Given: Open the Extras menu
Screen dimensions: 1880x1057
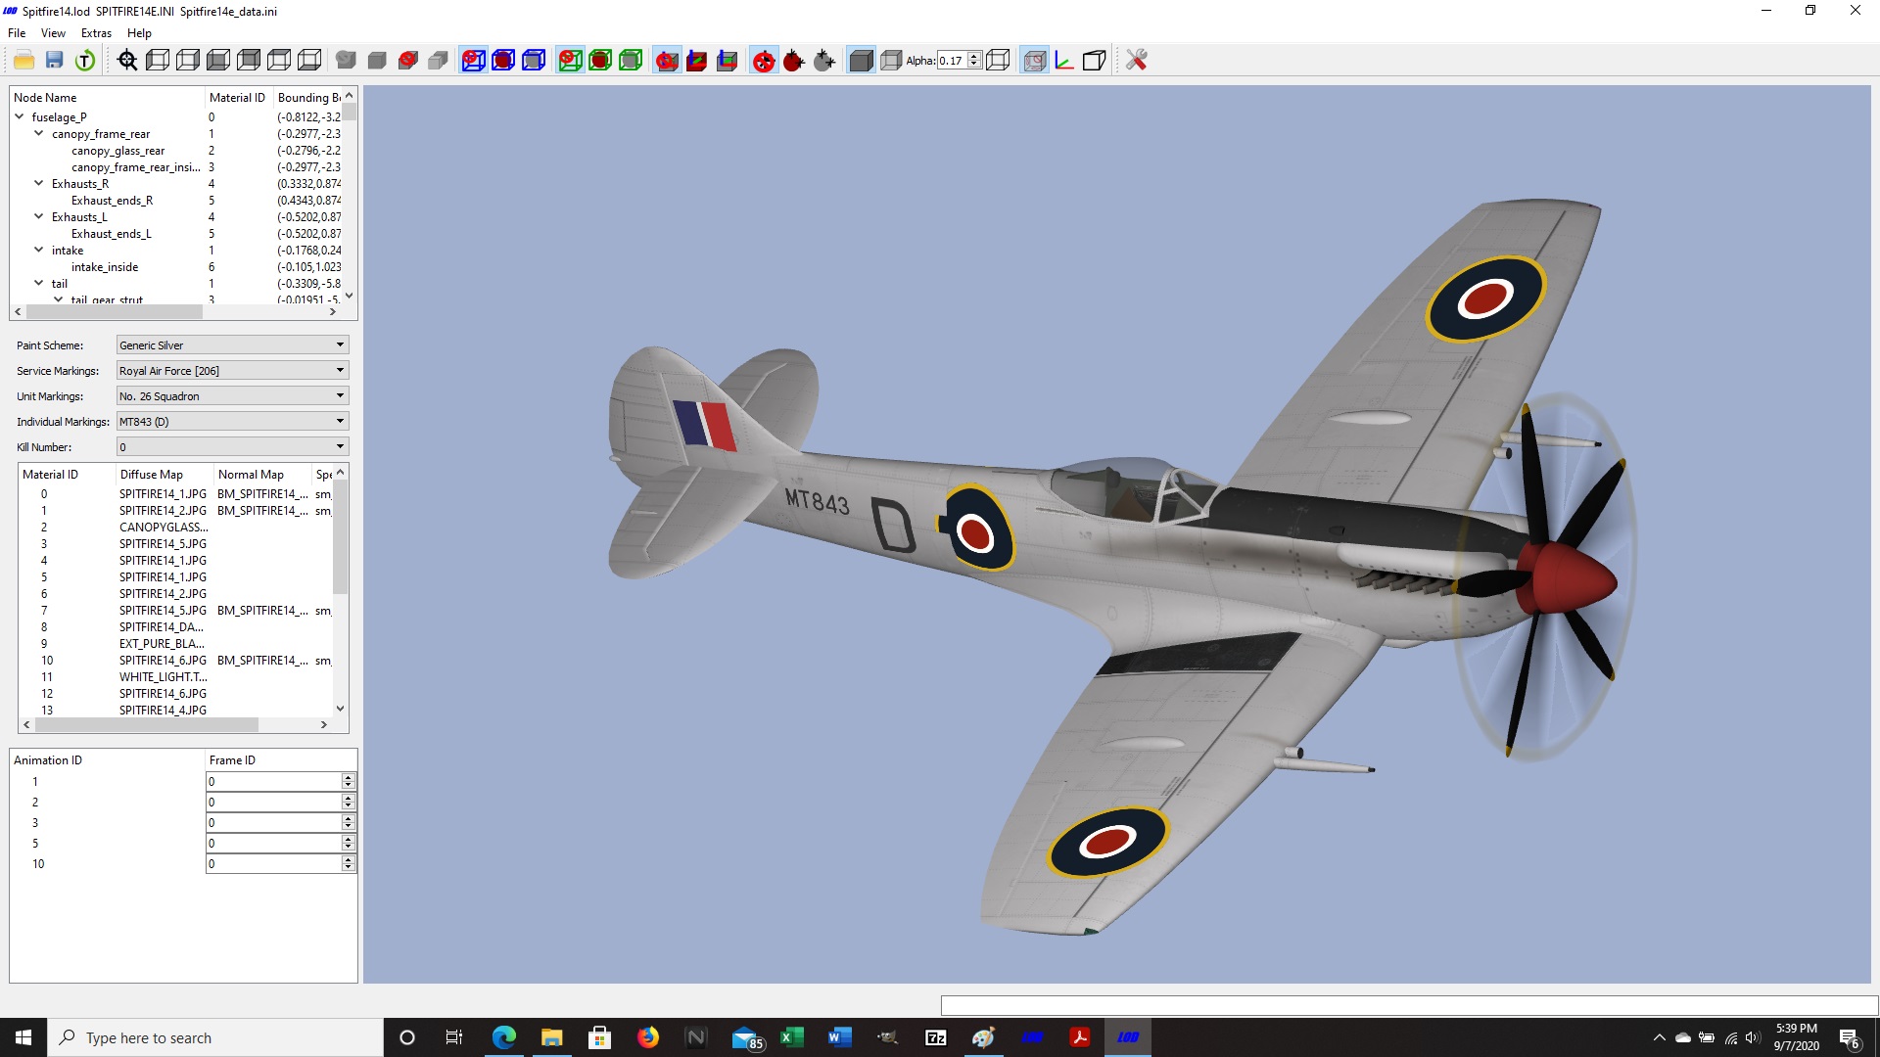Looking at the screenshot, I should pos(96,33).
